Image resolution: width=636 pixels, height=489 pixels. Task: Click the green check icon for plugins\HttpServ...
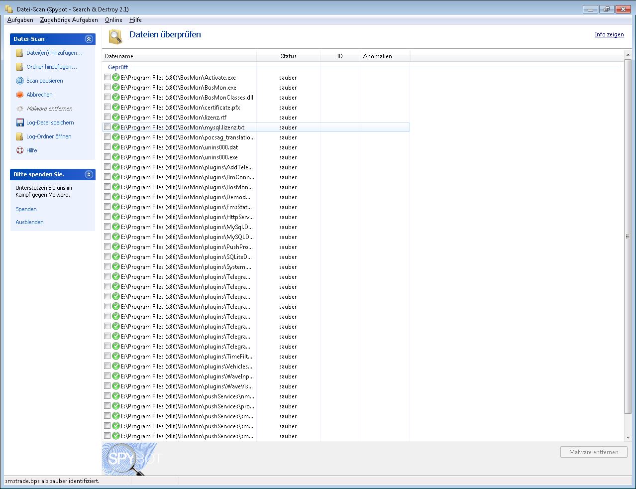tap(116, 217)
